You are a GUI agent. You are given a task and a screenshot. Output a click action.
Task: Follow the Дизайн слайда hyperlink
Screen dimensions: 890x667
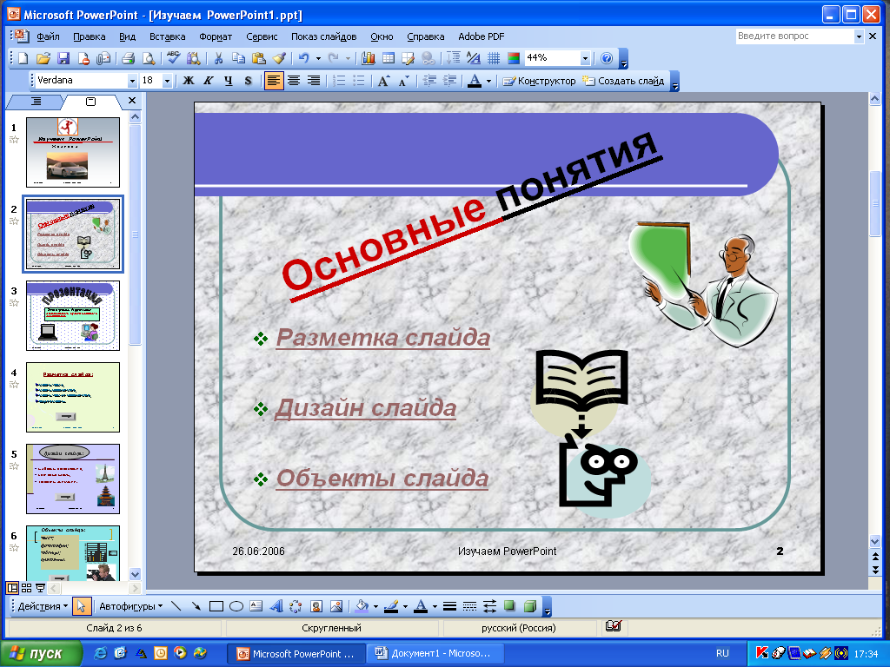point(366,408)
